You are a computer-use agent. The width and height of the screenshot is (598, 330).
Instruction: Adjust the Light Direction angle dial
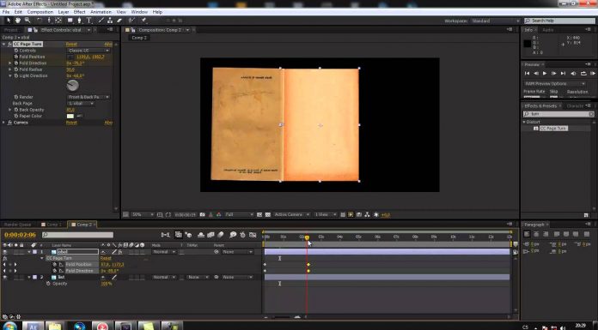pyautogui.click(x=72, y=86)
